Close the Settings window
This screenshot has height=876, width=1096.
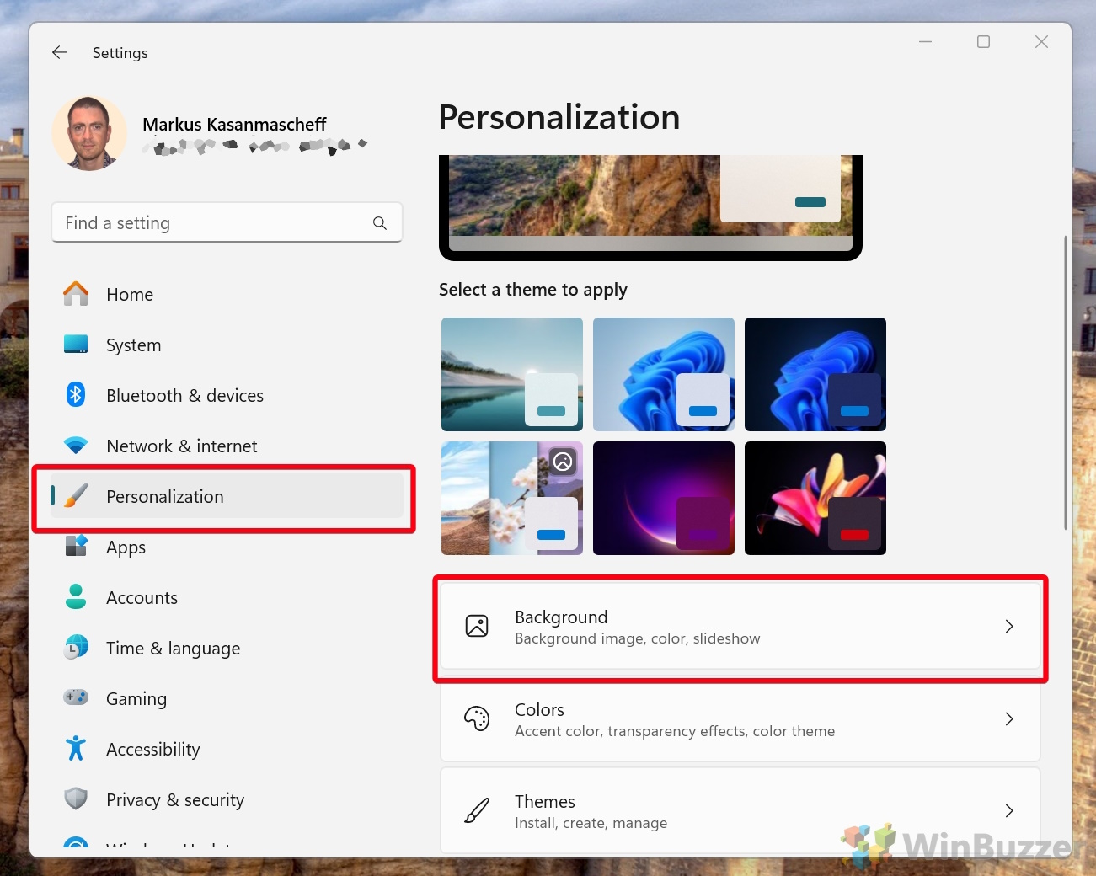1041,41
